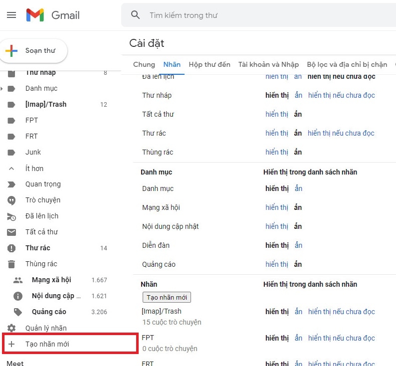Click the Trò chuyện chat bubble icon

click(x=11, y=200)
